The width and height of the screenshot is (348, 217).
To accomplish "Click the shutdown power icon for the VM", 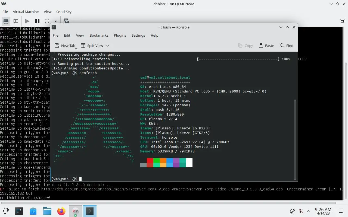I will click(47, 21).
